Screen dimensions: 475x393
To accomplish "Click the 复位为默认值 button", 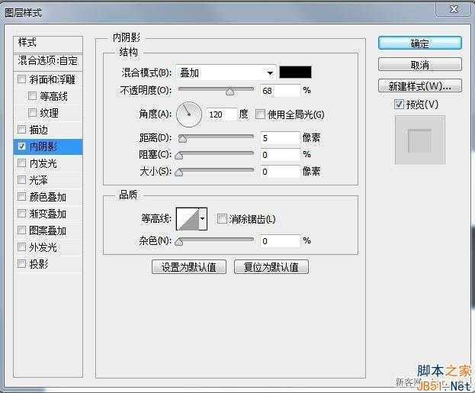I will click(271, 267).
